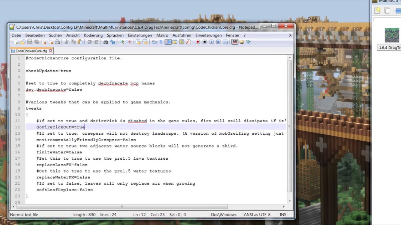Open the Einstellungen menu
This screenshot has width=401, height=225.
[x=140, y=35]
